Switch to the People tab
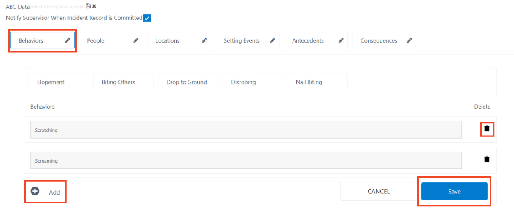514x211 pixels. pos(110,40)
